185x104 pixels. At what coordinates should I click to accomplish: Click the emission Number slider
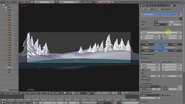pos(161,33)
